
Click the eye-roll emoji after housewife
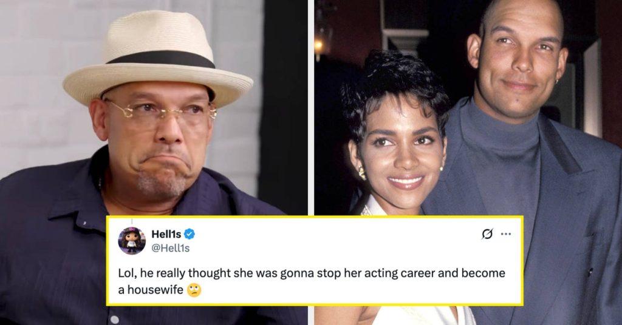point(194,290)
